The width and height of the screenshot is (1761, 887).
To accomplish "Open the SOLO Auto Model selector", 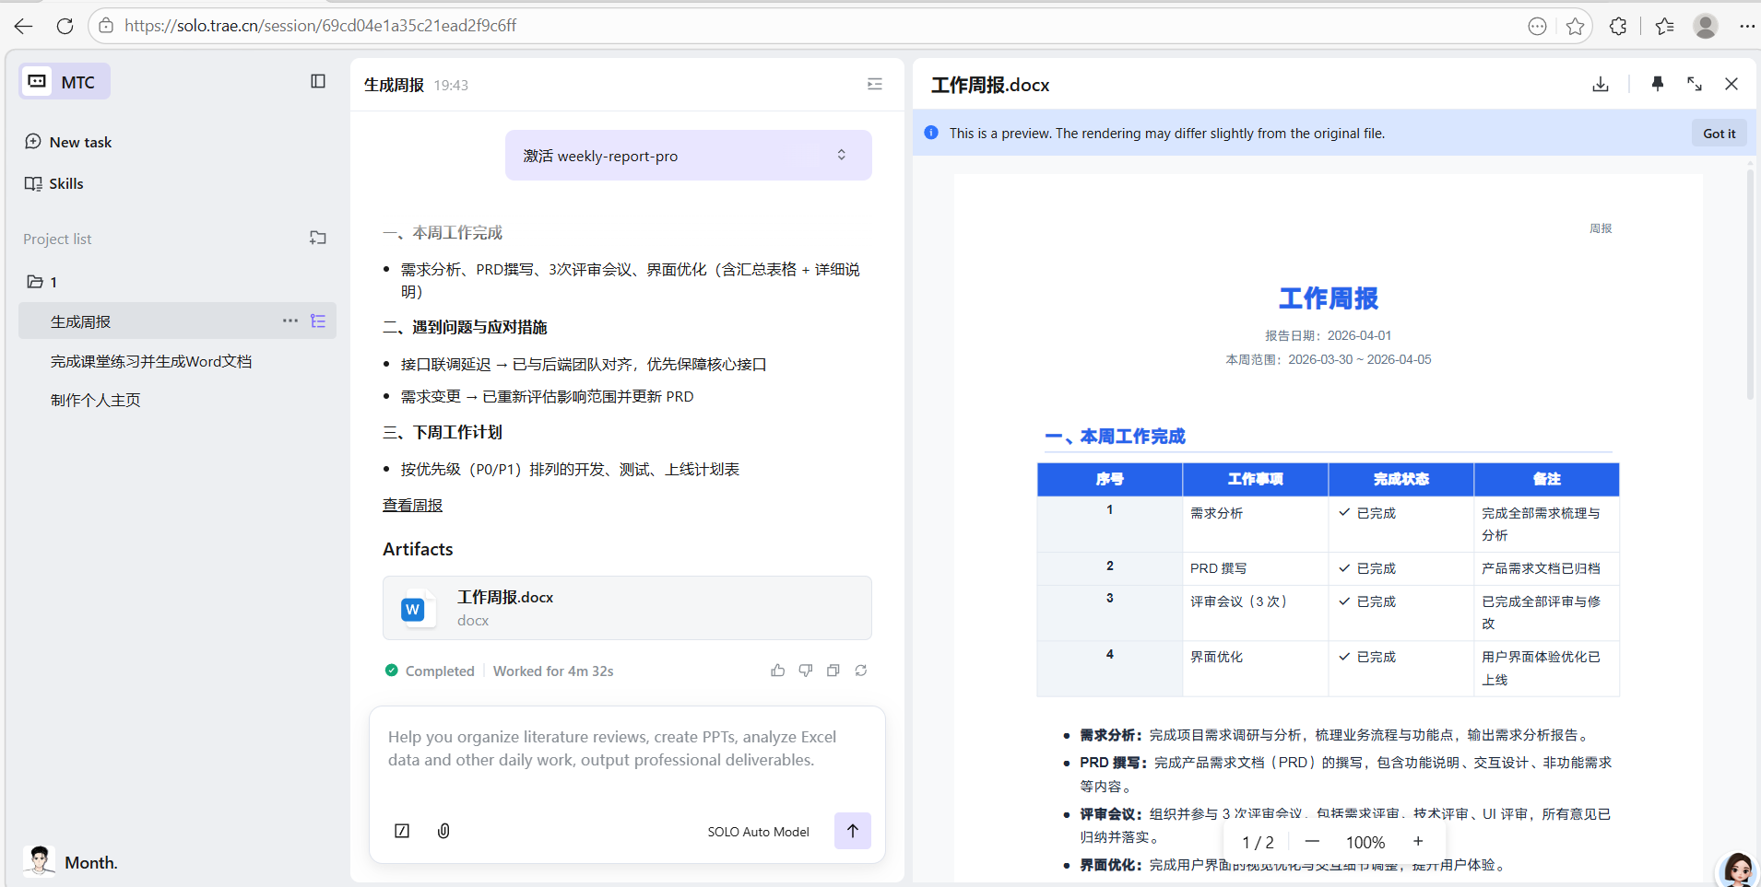I will (758, 832).
